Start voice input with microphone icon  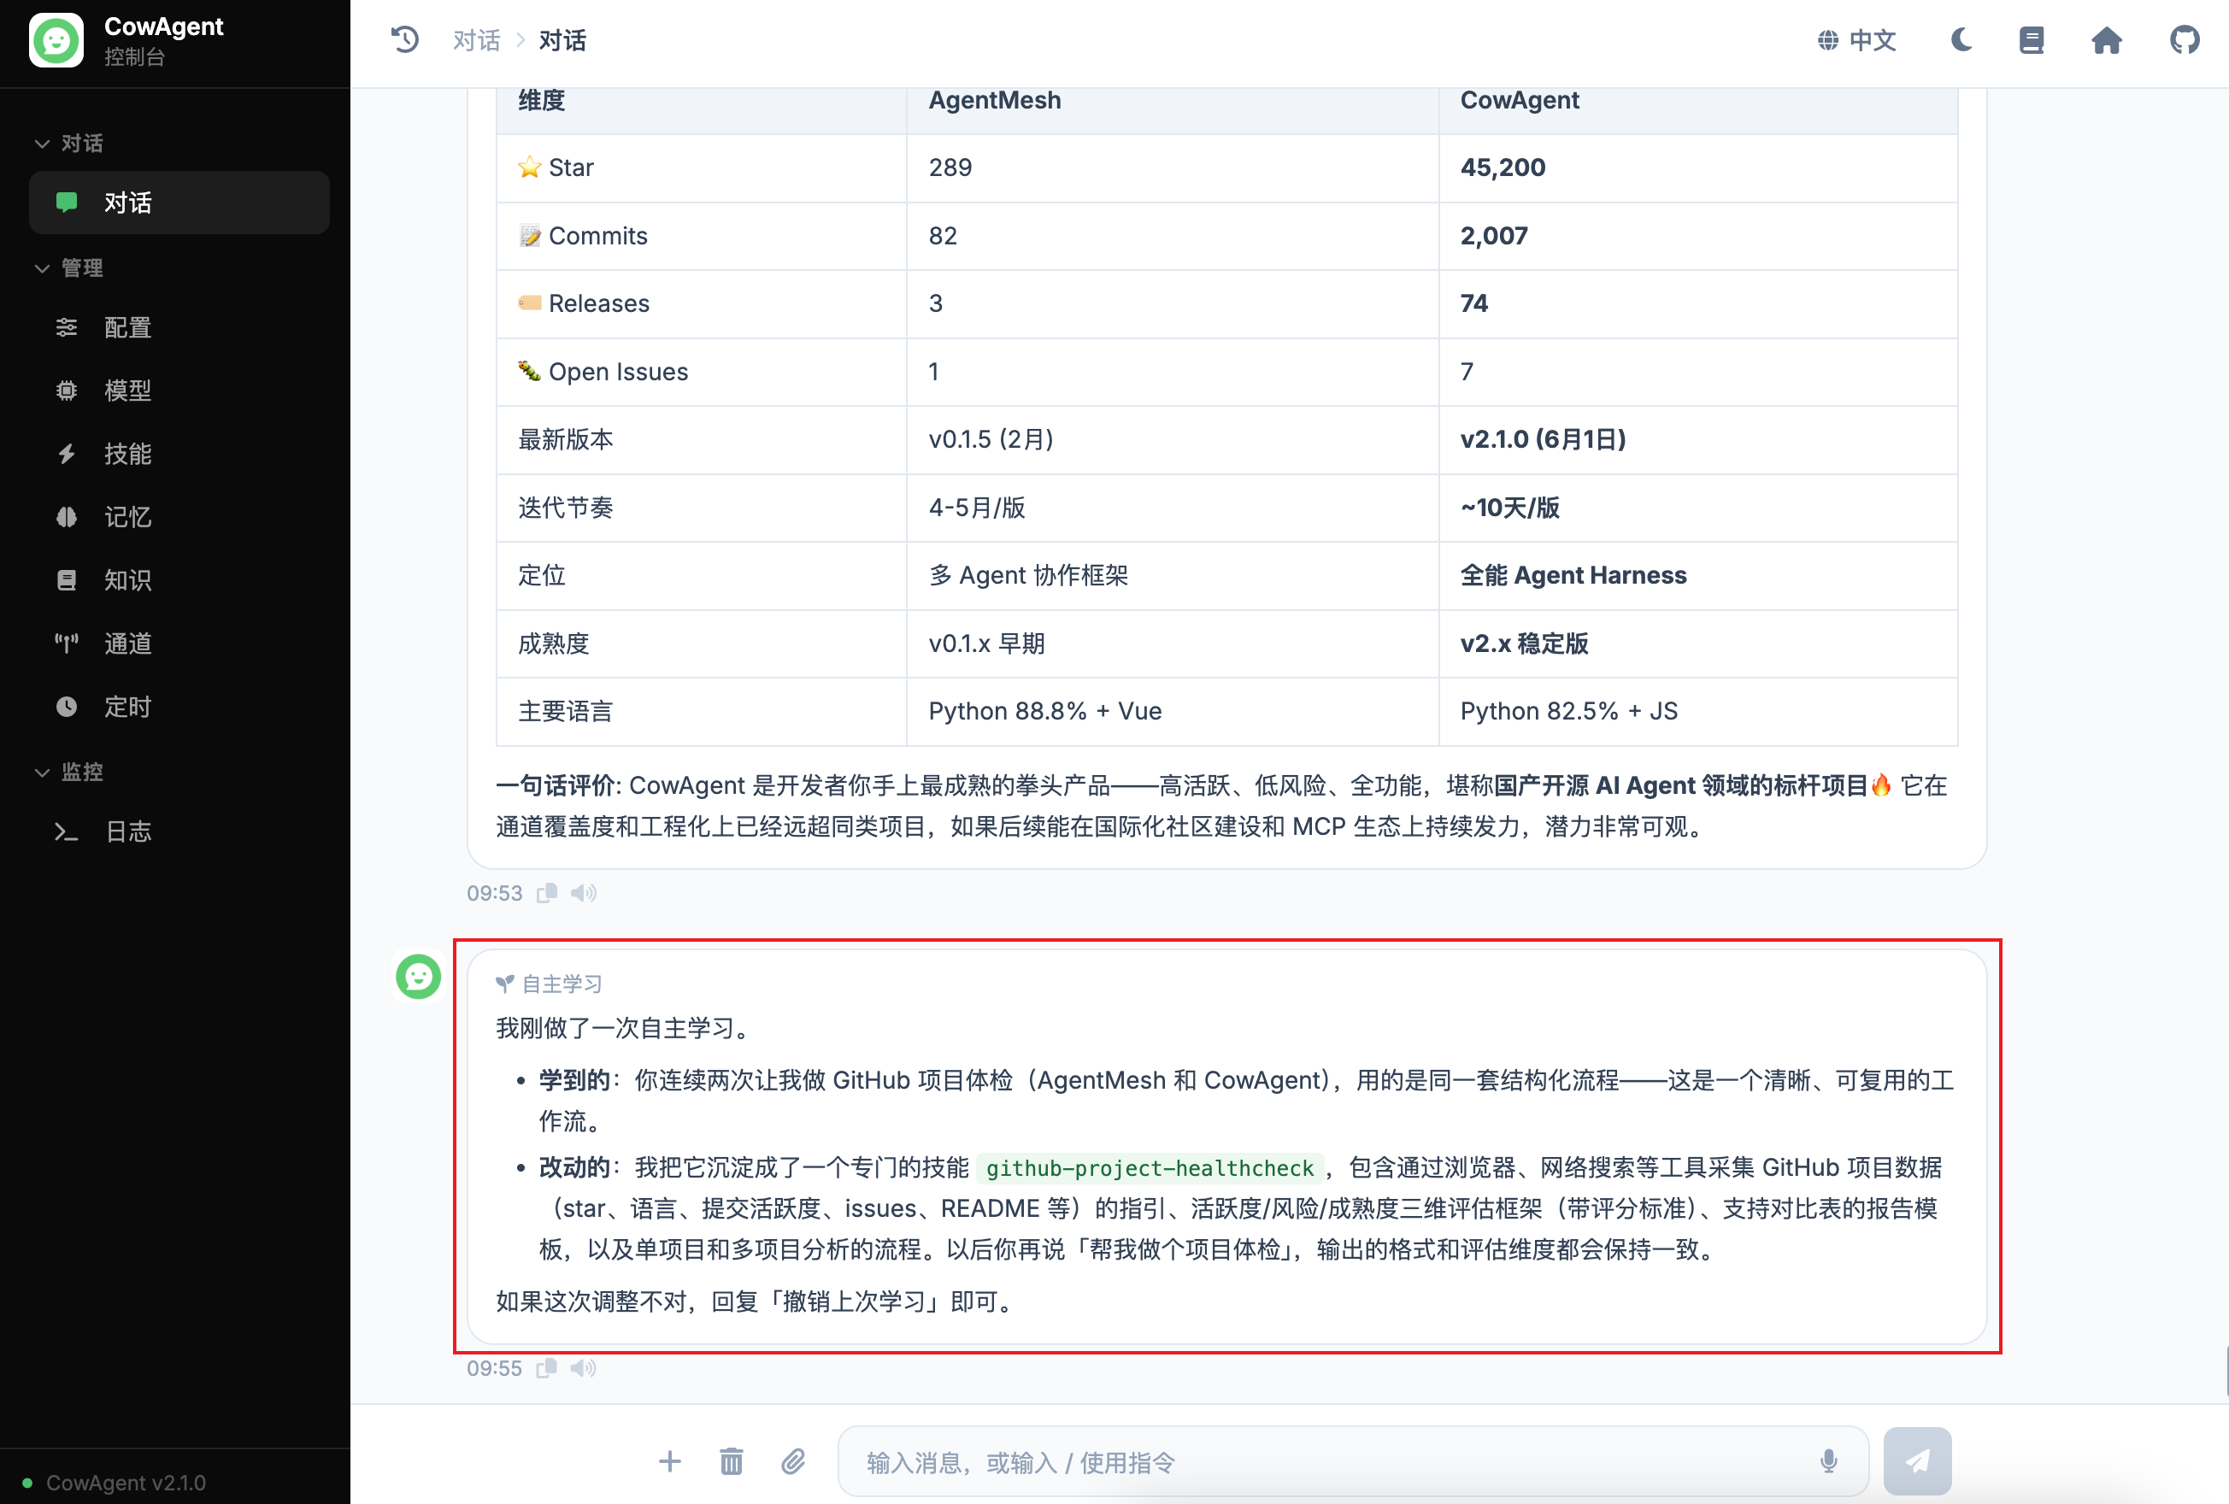(1829, 1460)
